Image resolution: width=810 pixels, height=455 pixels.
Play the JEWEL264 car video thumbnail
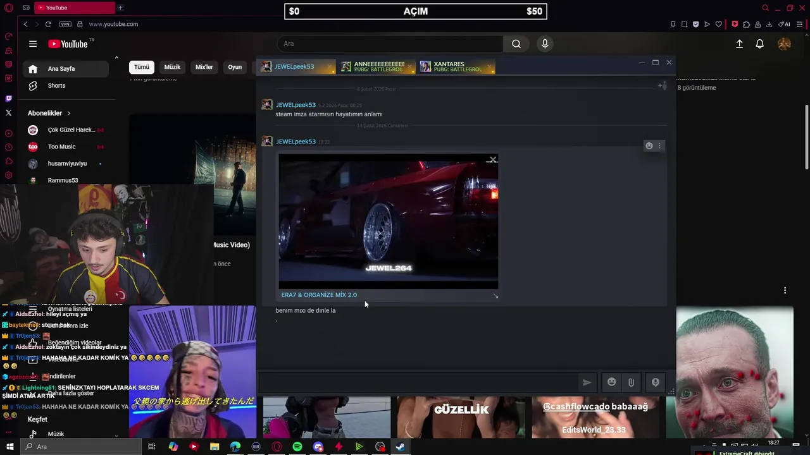pyautogui.click(x=389, y=221)
